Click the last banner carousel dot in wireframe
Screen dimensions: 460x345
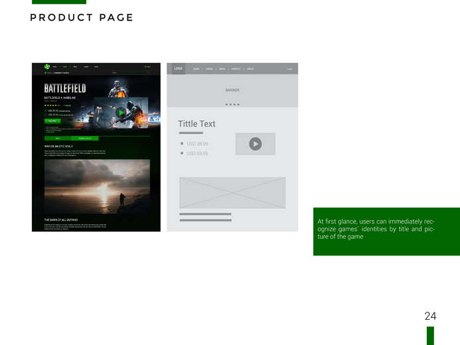click(238, 104)
